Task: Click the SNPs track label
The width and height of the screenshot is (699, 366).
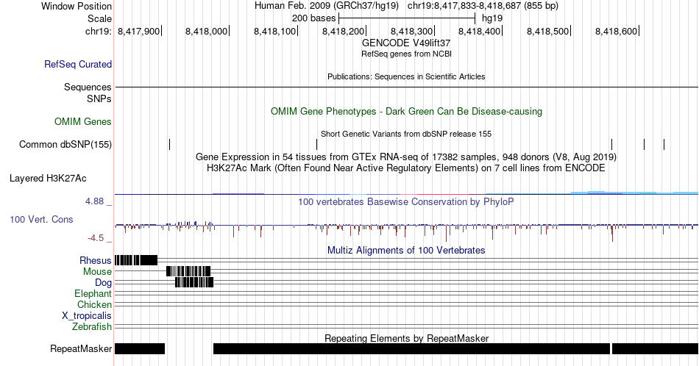Action: pyautogui.click(x=99, y=98)
